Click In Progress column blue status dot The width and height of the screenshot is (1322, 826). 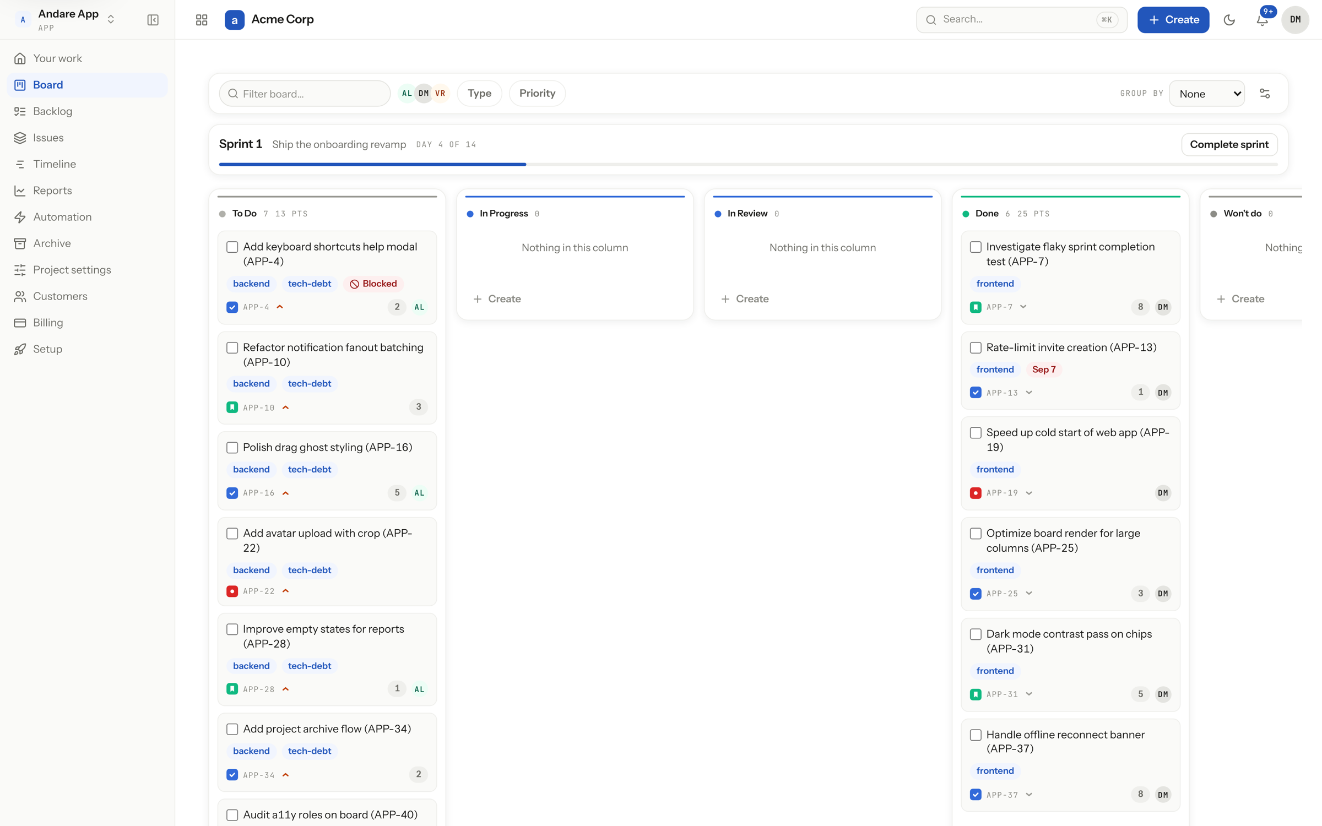pyautogui.click(x=470, y=214)
